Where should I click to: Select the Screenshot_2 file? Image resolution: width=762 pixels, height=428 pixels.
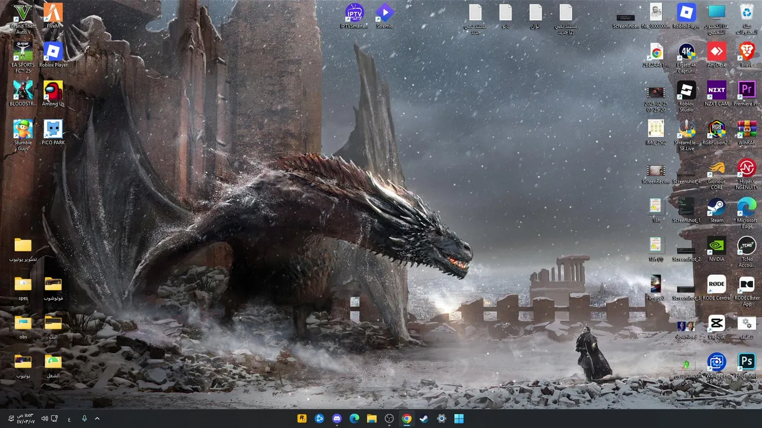(686, 254)
